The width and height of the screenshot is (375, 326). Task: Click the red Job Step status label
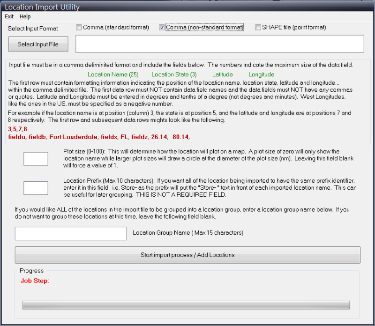[35, 282]
